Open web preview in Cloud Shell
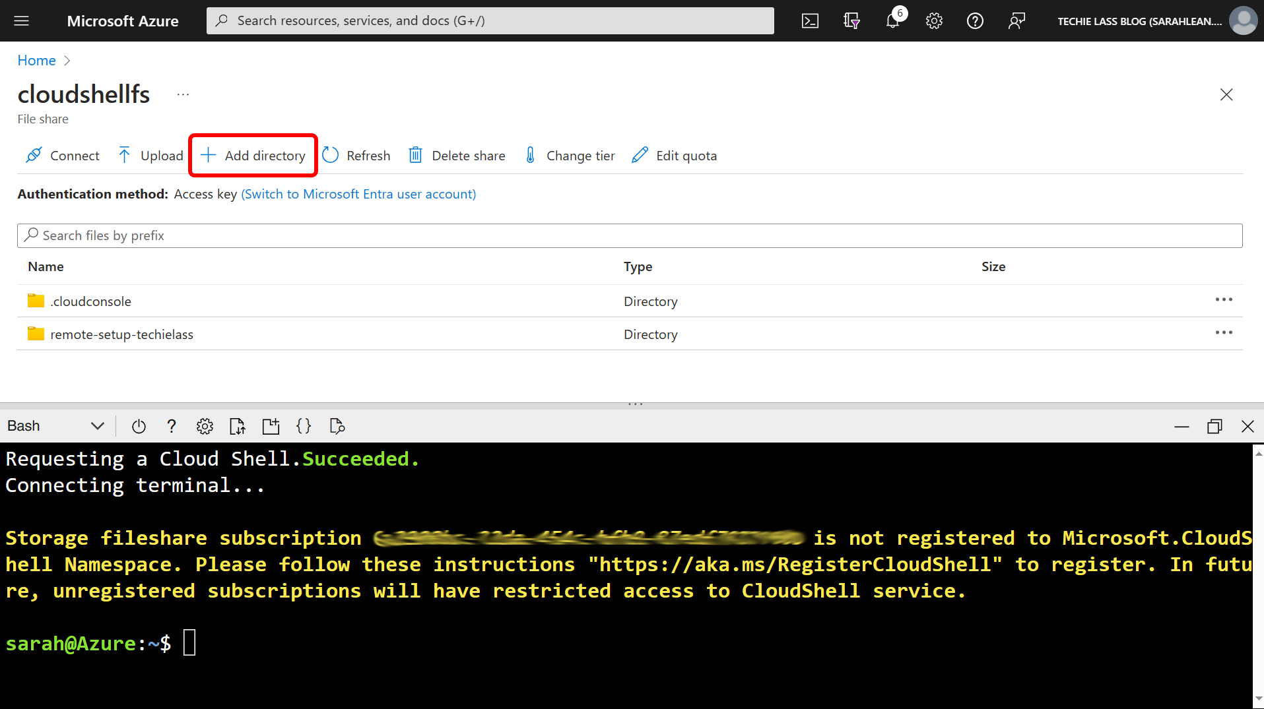 point(337,425)
